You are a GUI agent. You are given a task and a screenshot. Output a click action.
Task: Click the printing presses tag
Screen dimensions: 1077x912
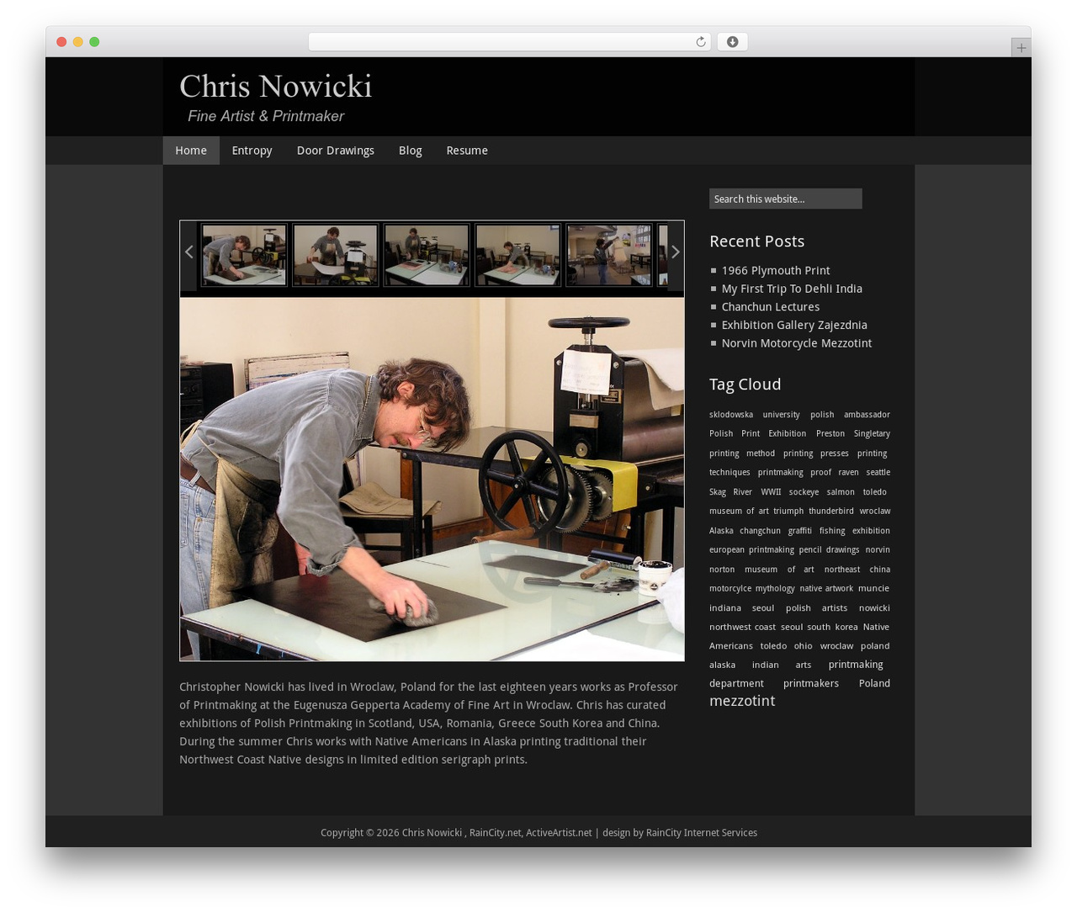pyautogui.click(x=816, y=453)
